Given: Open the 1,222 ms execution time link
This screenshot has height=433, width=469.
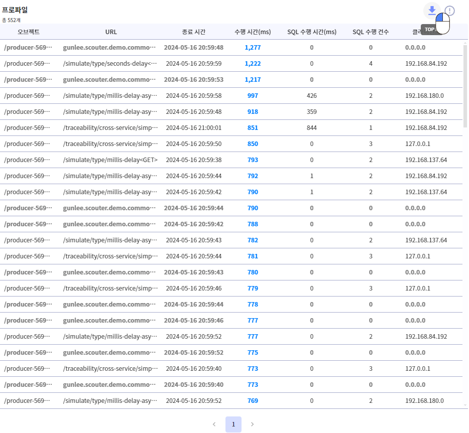Looking at the screenshot, I should coord(253,64).
